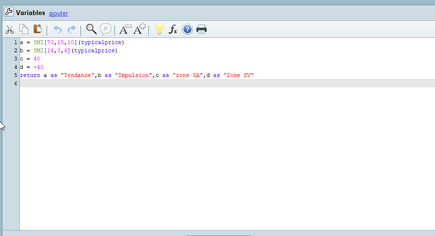Toggle comment on selected code
The image size is (435, 236).
pyautogui.click(x=106, y=29)
